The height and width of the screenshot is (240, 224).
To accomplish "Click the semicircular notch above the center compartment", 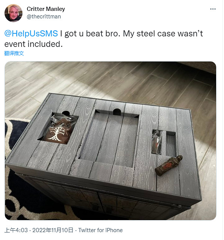I will 117,112.
